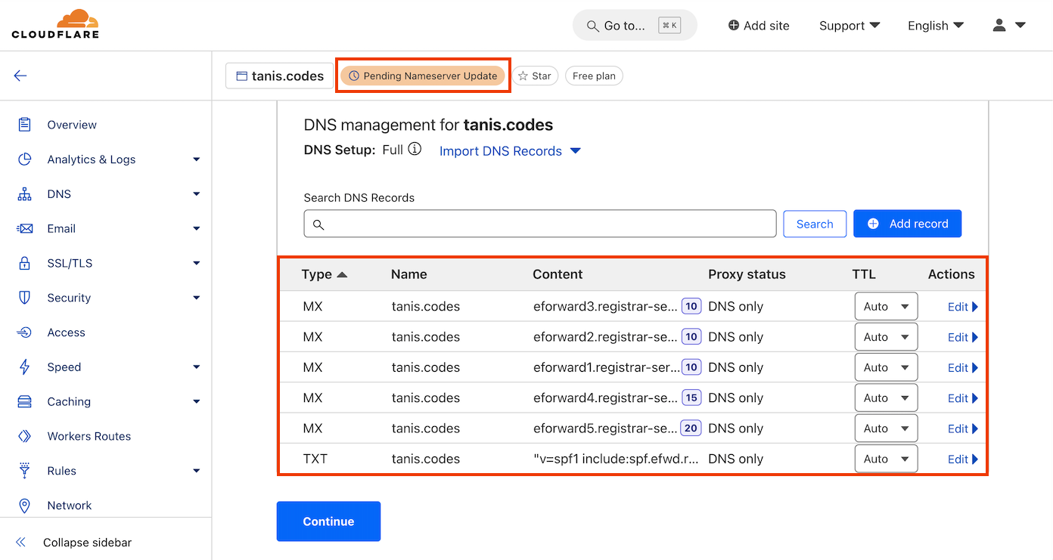Click the Continue button
This screenshot has height=560, width=1053.
point(328,521)
